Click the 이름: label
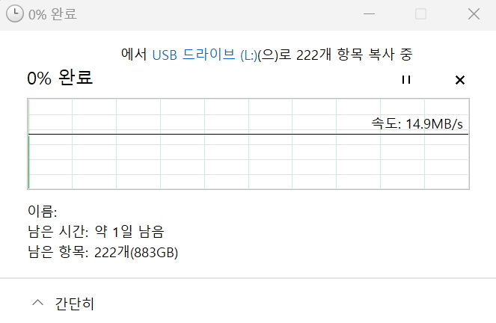 pyautogui.click(x=43, y=211)
